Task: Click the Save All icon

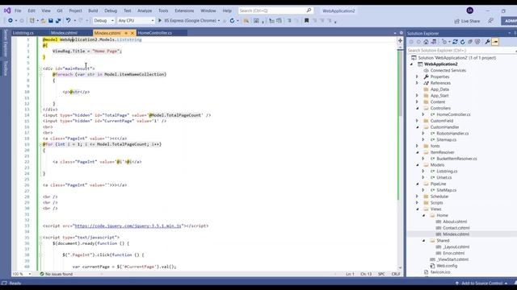Action: 58,21
